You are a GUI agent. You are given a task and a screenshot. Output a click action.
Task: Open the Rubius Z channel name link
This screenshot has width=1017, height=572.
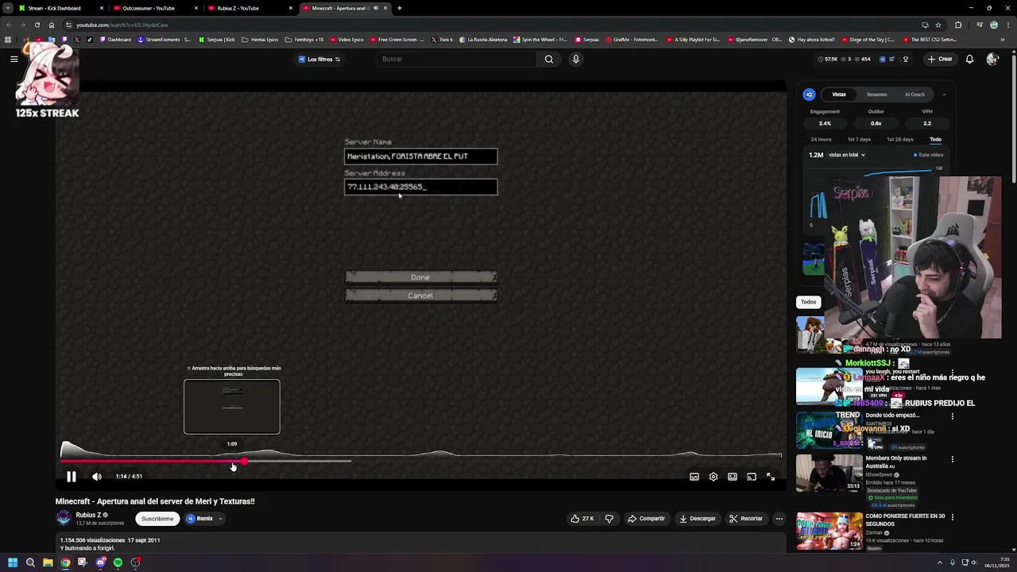[x=88, y=515]
